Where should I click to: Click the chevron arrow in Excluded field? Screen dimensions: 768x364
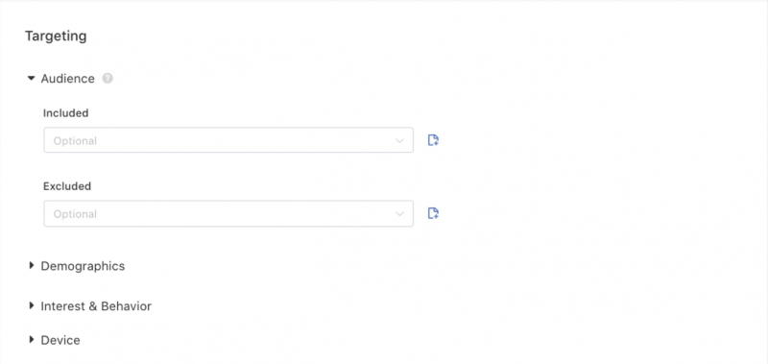pyautogui.click(x=399, y=214)
